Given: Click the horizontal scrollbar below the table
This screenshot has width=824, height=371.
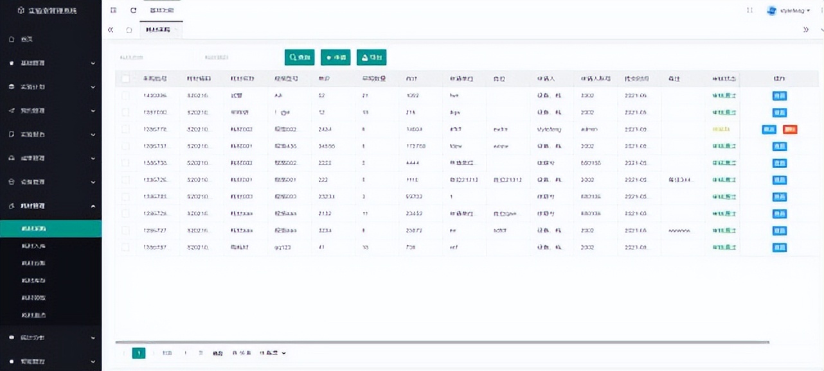Looking at the screenshot, I should (x=442, y=342).
